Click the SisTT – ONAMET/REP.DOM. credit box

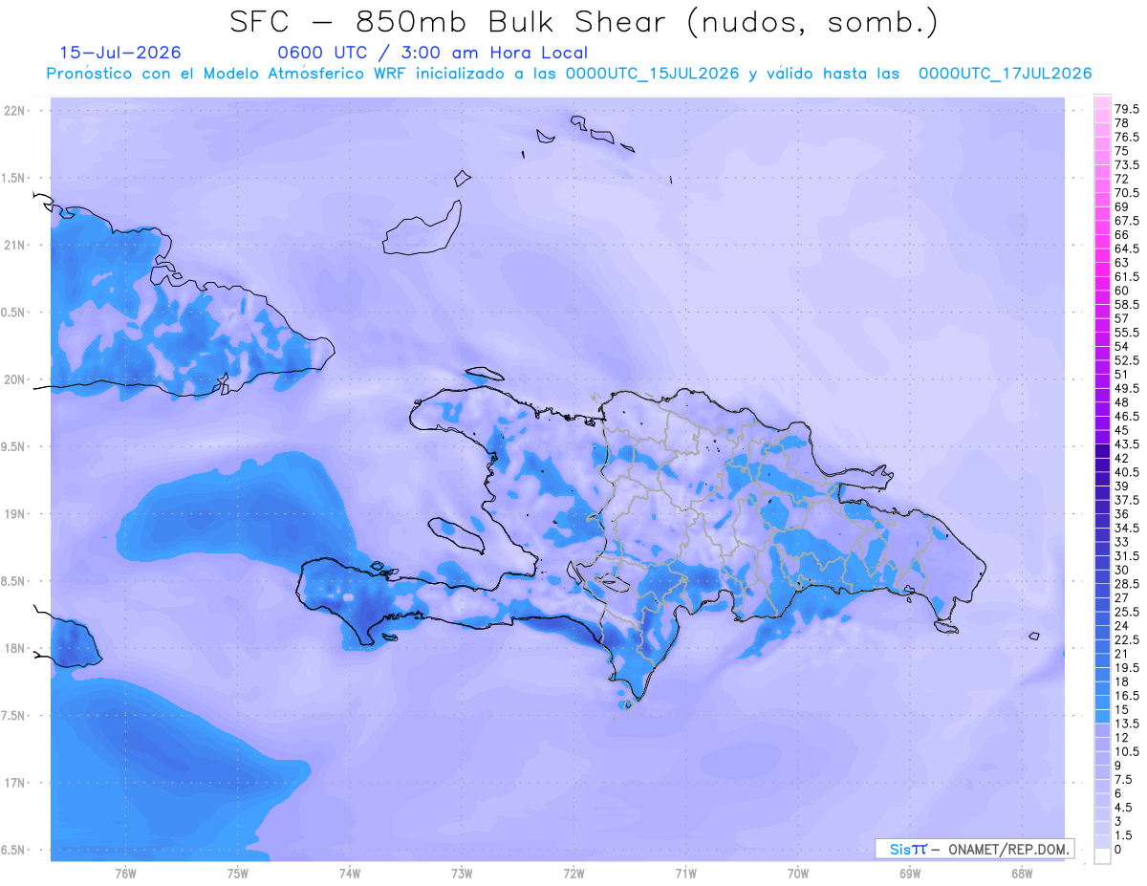point(975,849)
